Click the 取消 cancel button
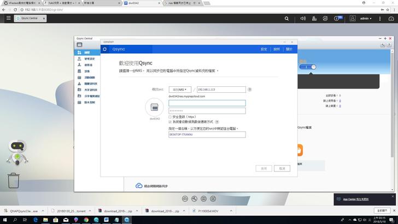398x224 pixels. click(281, 168)
